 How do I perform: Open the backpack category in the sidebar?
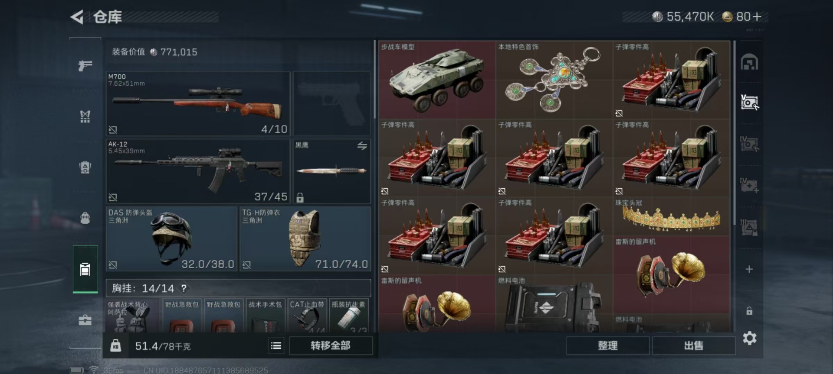point(85,218)
